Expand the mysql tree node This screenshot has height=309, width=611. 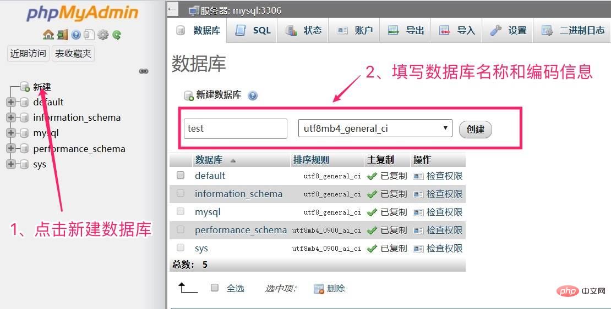(11, 133)
